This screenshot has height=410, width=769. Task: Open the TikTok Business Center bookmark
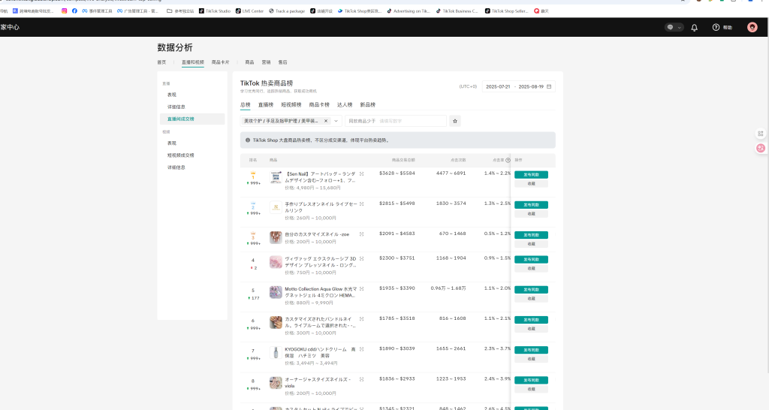457,11
